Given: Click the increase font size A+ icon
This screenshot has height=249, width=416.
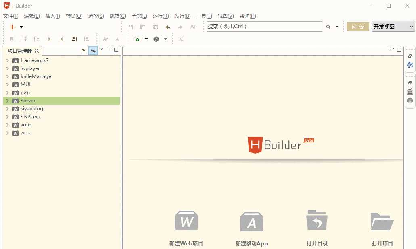Looking at the screenshot, I should (x=105, y=39).
